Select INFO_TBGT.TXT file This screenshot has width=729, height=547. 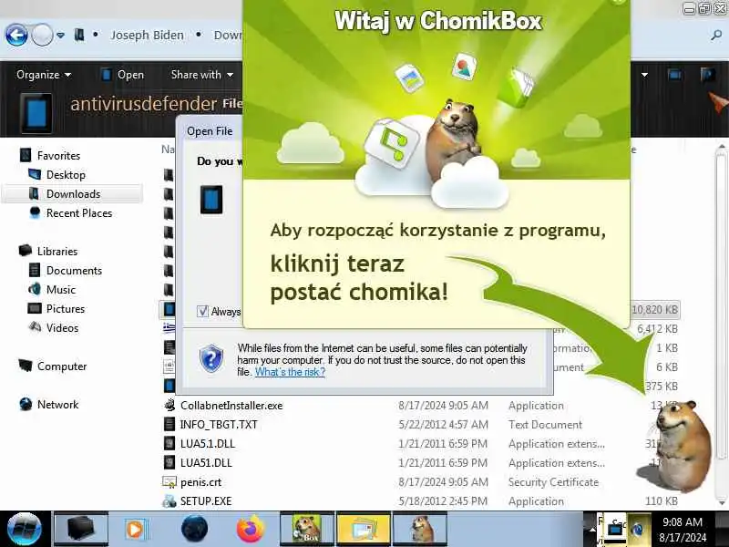(219, 425)
